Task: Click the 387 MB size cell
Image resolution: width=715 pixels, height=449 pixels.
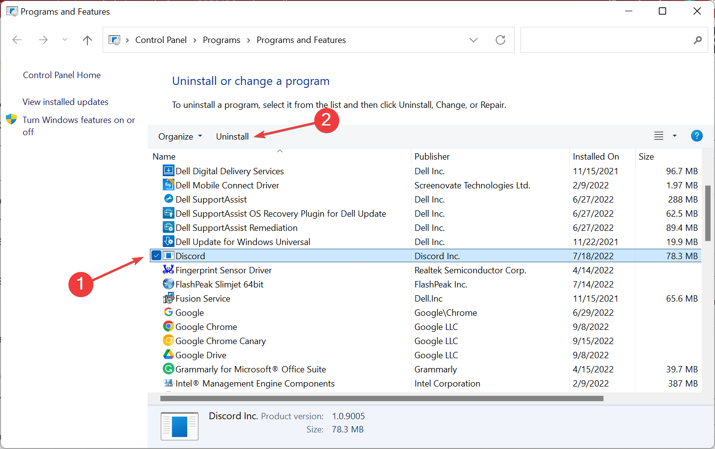Action: click(x=683, y=384)
